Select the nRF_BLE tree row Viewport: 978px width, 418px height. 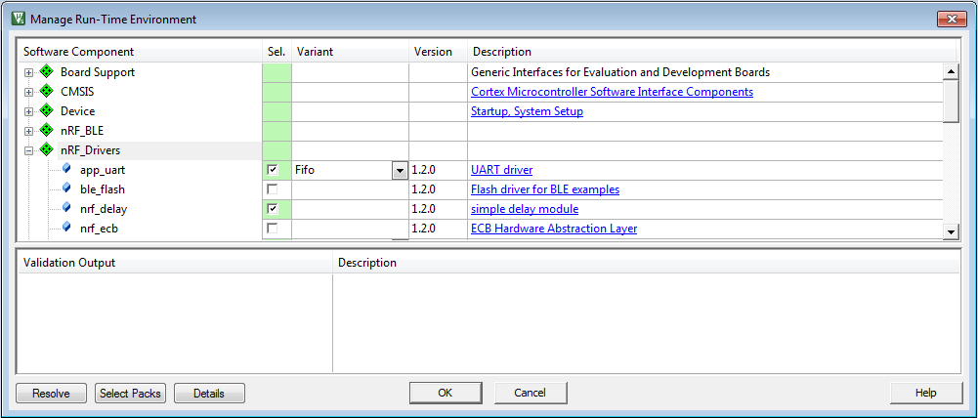pos(82,131)
